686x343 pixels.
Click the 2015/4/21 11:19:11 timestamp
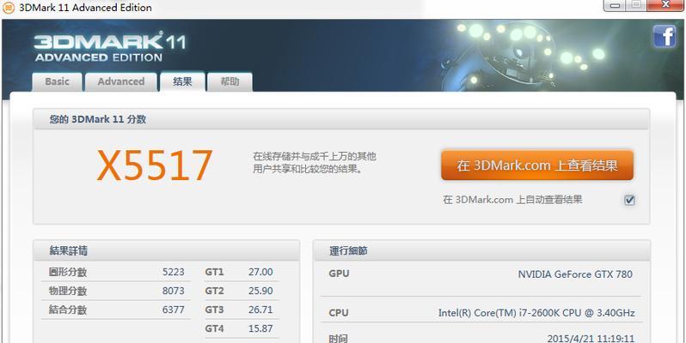(x=591, y=338)
